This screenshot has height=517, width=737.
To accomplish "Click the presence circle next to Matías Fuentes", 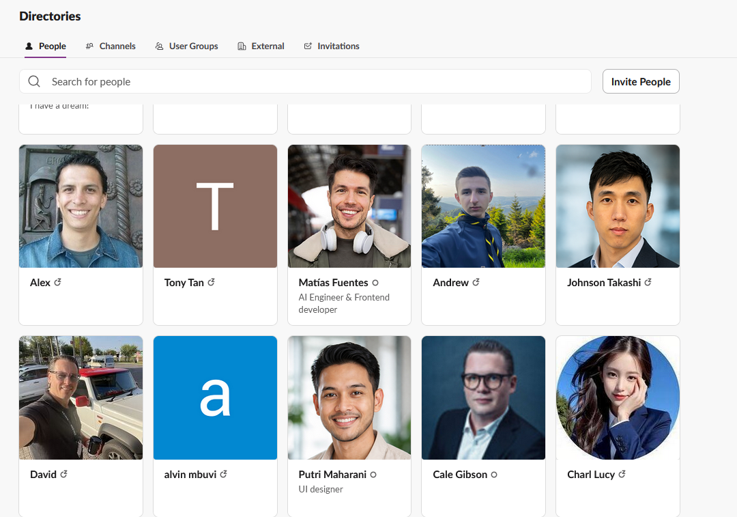I will click(375, 283).
